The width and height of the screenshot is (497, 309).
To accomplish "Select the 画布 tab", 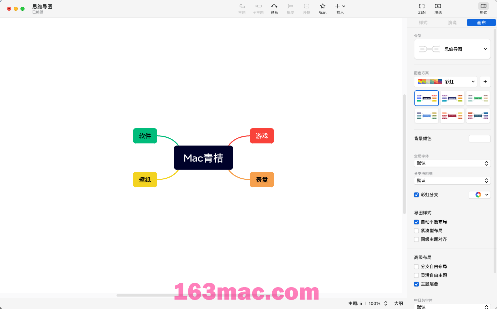I will click(x=481, y=23).
